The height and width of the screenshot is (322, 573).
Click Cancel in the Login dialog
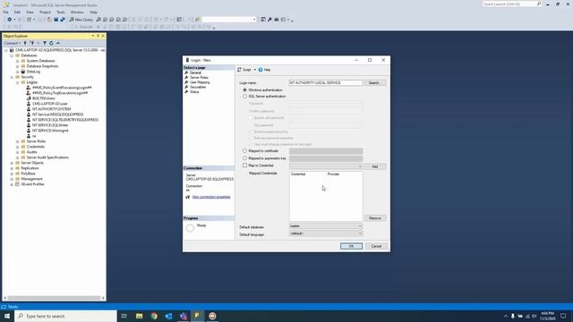point(376,246)
